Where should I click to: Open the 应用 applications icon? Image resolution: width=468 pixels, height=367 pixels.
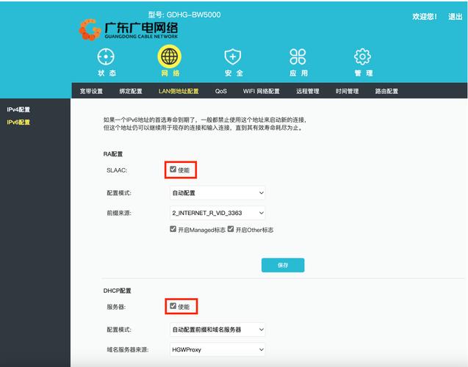coord(298,57)
